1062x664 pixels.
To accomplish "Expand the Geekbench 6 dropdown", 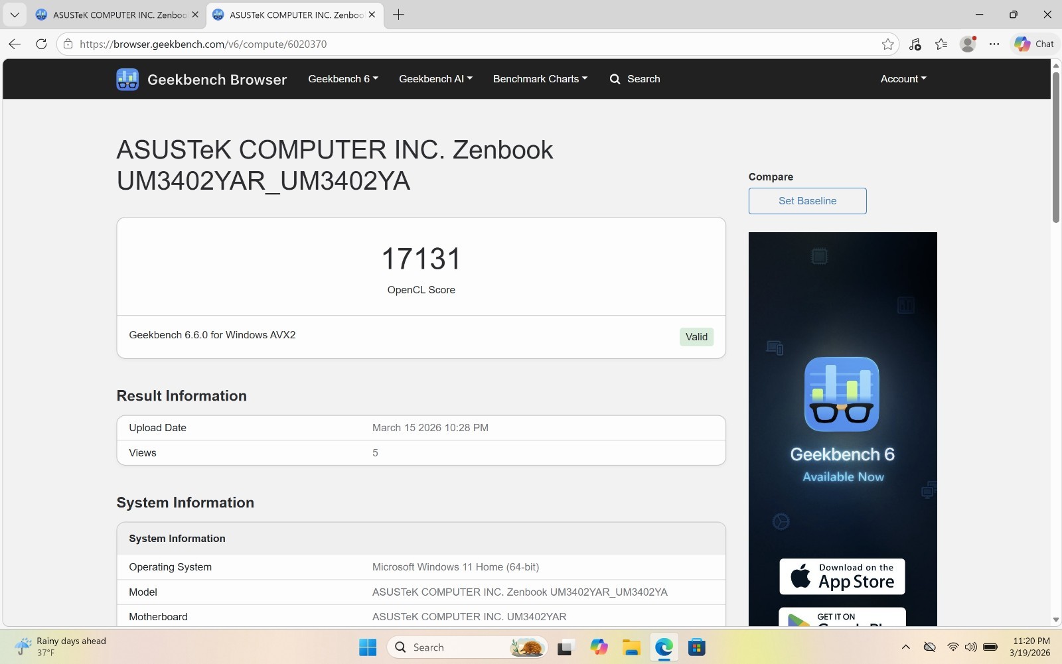I will (342, 79).
